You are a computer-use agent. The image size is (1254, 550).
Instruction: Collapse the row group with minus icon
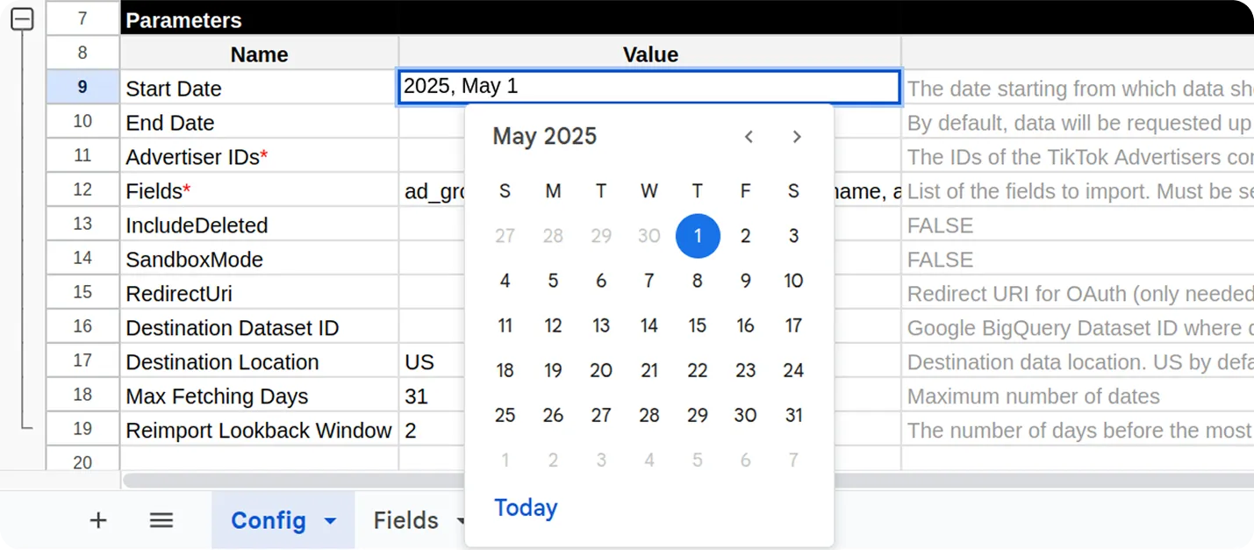22,18
